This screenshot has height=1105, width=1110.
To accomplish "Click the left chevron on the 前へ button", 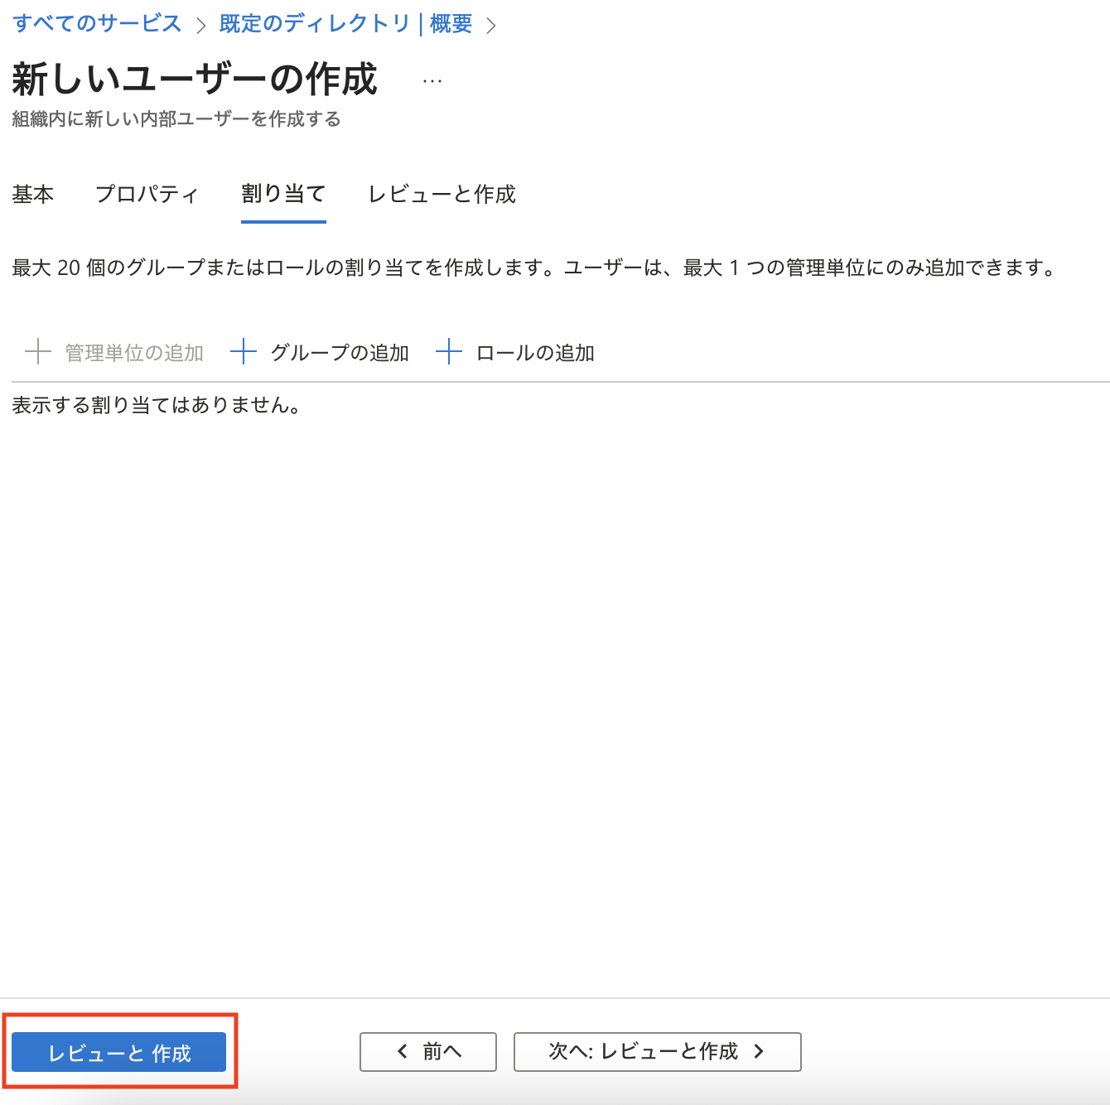I will point(401,1051).
